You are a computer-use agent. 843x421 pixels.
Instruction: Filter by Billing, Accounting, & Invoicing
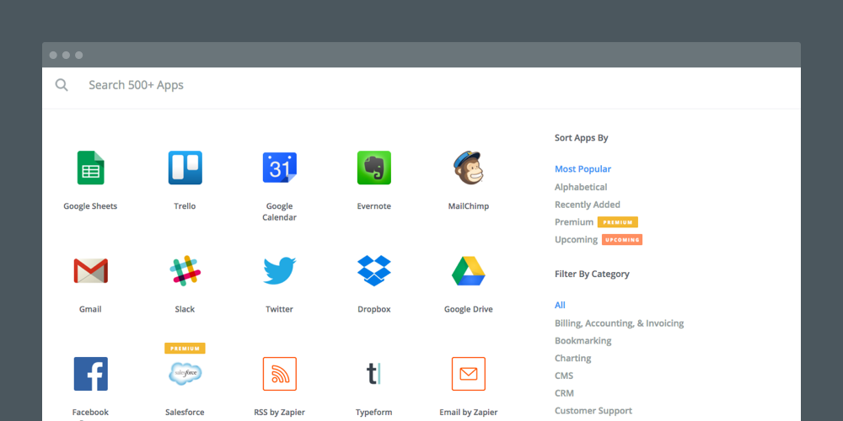[x=620, y=323]
